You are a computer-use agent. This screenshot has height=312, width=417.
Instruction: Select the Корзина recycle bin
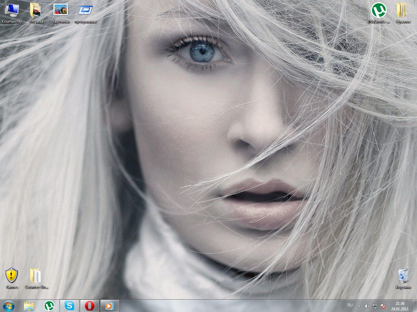point(403,277)
